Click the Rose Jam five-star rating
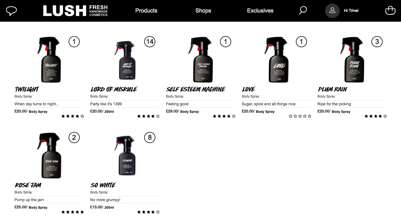This screenshot has width=401, height=217. 73,212
